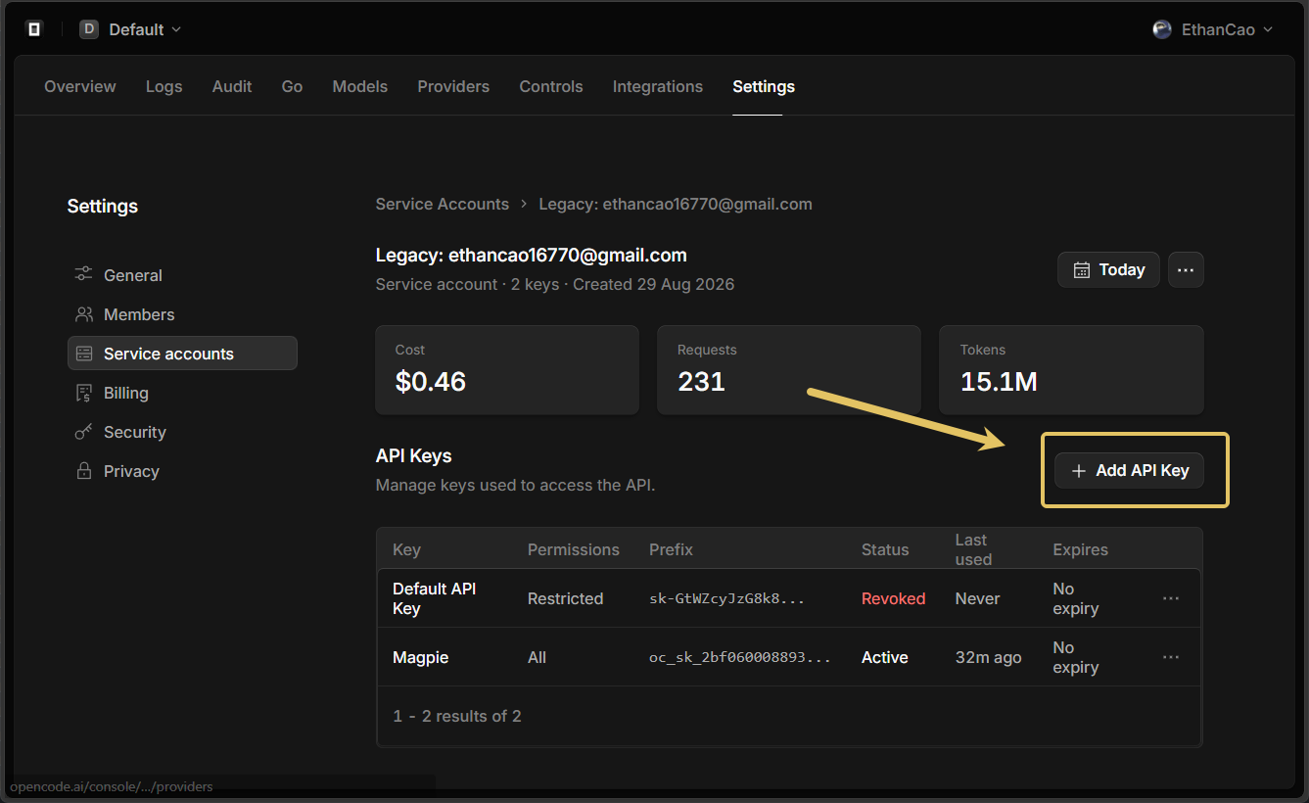Click the $0.46 Cost card

(507, 370)
